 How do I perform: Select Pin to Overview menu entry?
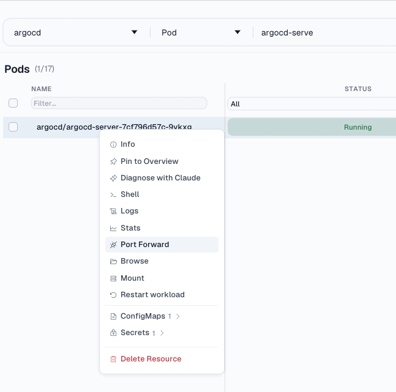coord(162,161)
